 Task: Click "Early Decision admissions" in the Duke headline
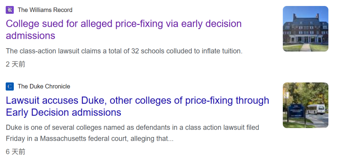click(x=63, y=112)
